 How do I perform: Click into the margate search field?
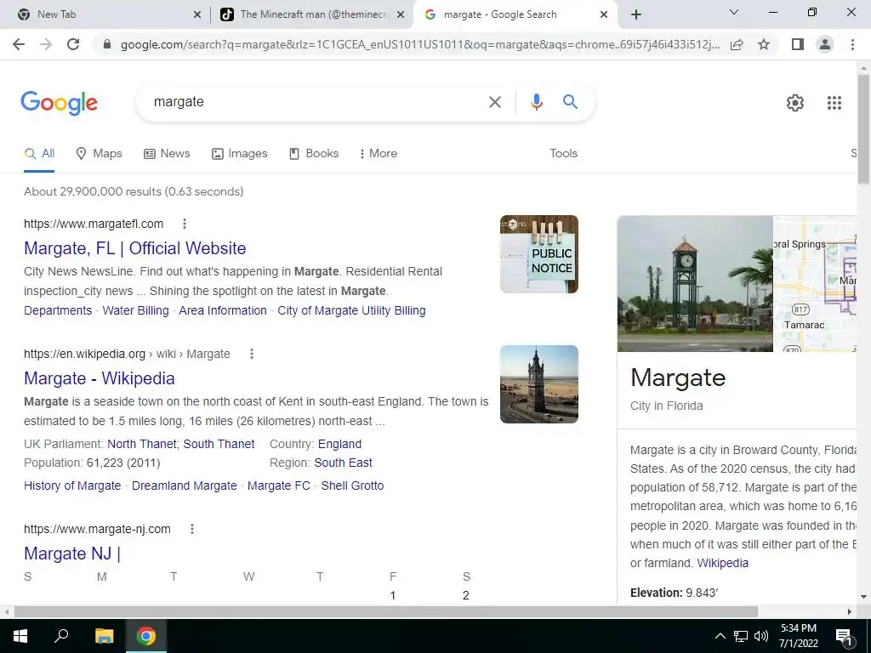[x=311, y=102]
